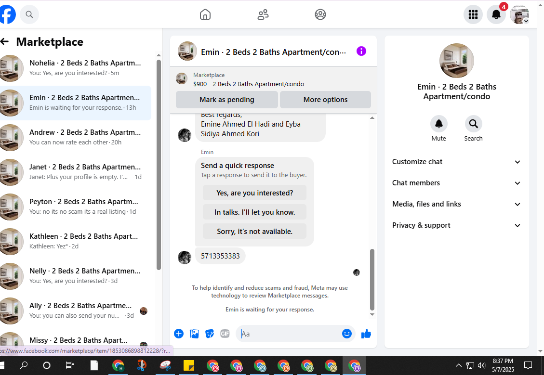Expand Media, files and links section
544x375 pixels.
point(457,204)
